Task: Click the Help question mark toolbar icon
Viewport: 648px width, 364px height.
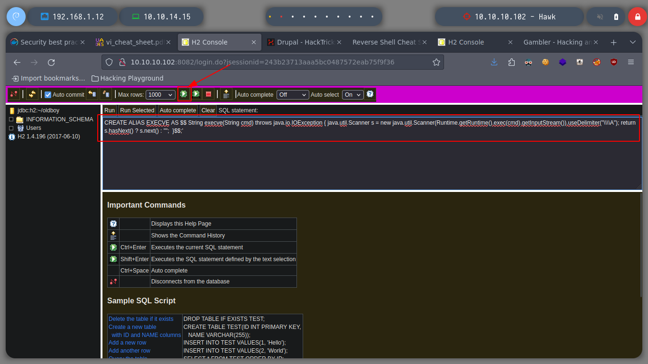Action: 370,94
